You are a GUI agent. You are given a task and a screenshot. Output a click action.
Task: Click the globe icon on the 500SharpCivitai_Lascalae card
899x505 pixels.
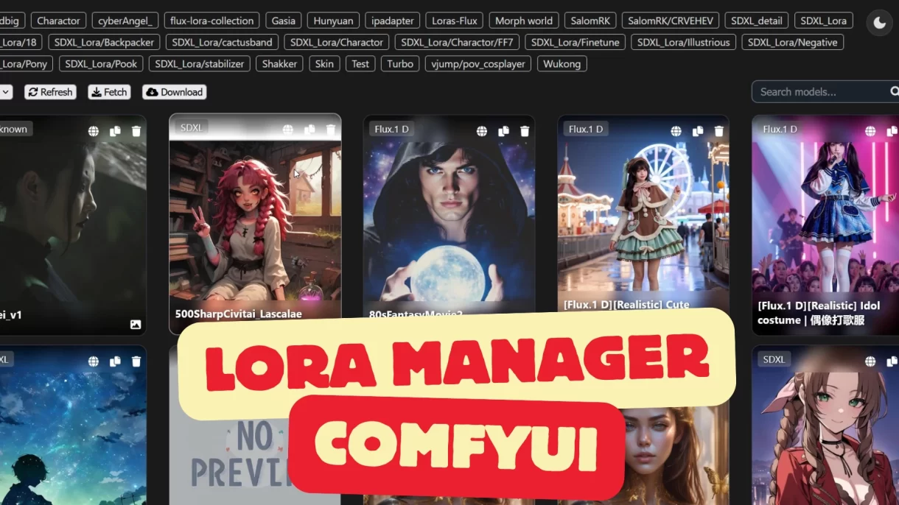(x=288, y=130)
